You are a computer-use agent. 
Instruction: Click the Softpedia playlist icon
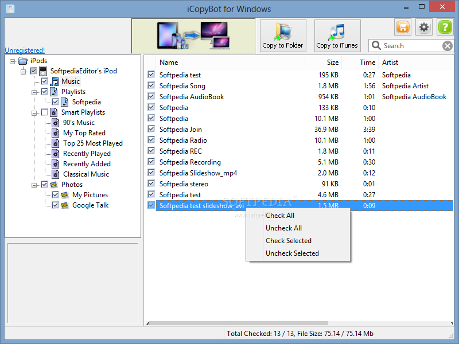point(65,102)
